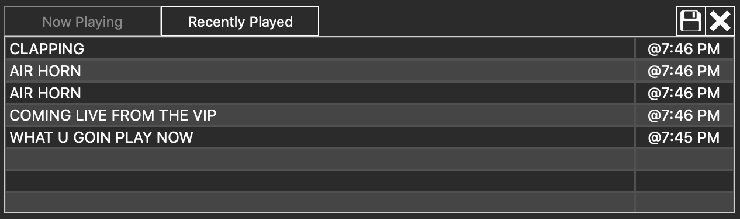Viewport: 740px width, 219px height.
Task: Click the timestamp next to COMING LIVE FROM THE VIP
Action: click(x=684, y=115)
